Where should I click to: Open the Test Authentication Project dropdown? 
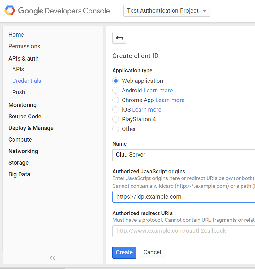click(167, 11)
